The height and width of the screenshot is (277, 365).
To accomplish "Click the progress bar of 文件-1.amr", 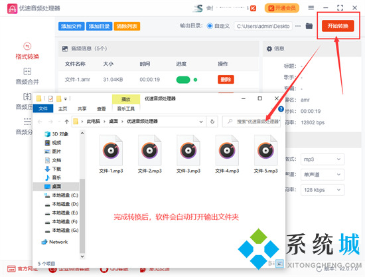I will point(183,80).
